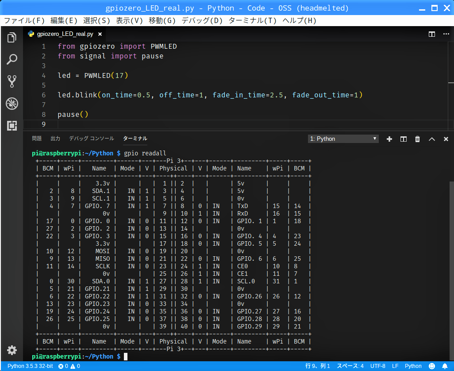454x371 pixels.
Task: Switch to the ターミナル panel tab
Action: tap(135, 139)
